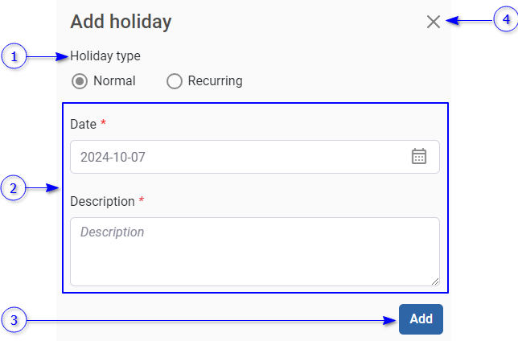Click annotation circle number 4
Image resolution: width=518 pixels, height=341 pixels.
coord(504,18)
